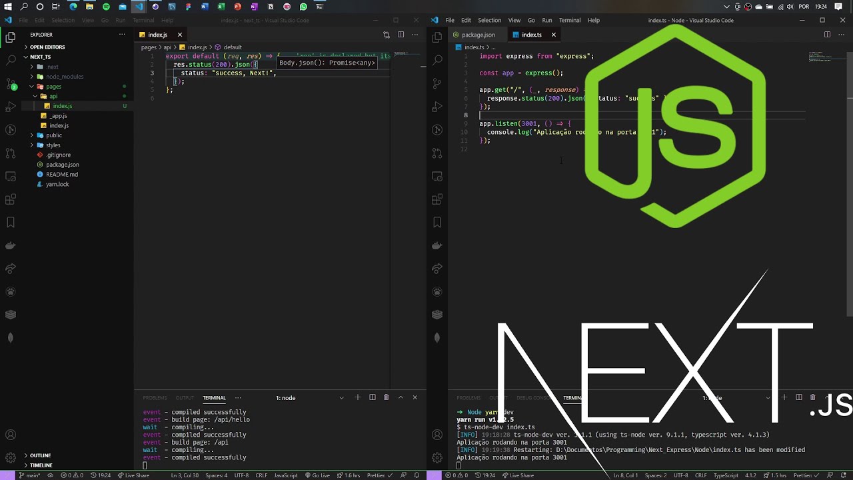853x480 pixels.
Task: Click 'Ln 3, Col 30' in left status bar
Action: click(185, 475)
